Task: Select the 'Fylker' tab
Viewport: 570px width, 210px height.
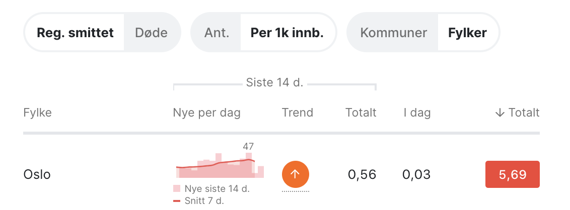Action: 467,33
